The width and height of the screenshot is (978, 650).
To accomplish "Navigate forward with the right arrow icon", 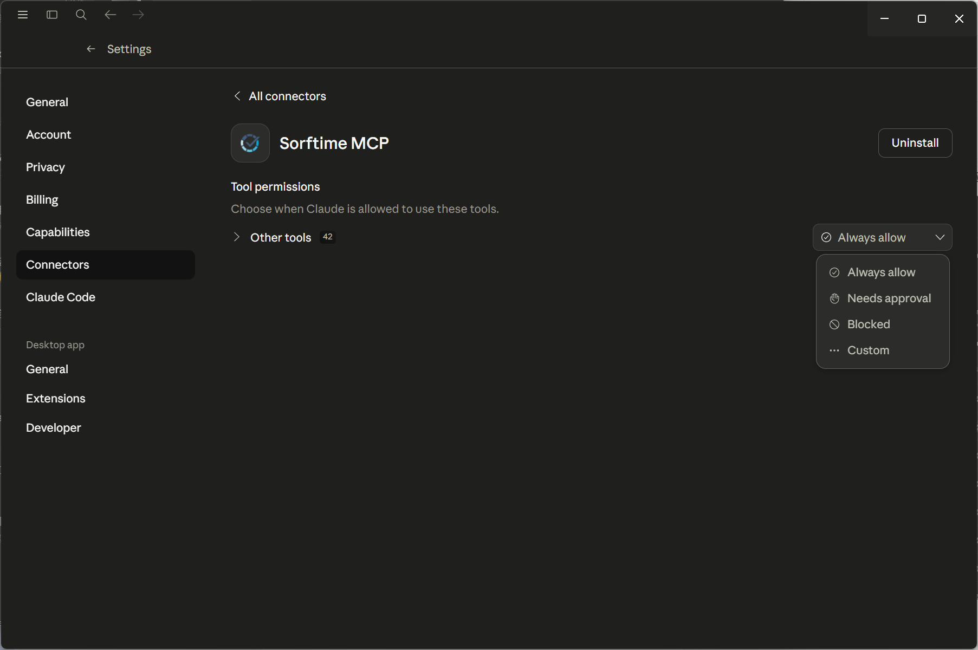I will 139,15.
